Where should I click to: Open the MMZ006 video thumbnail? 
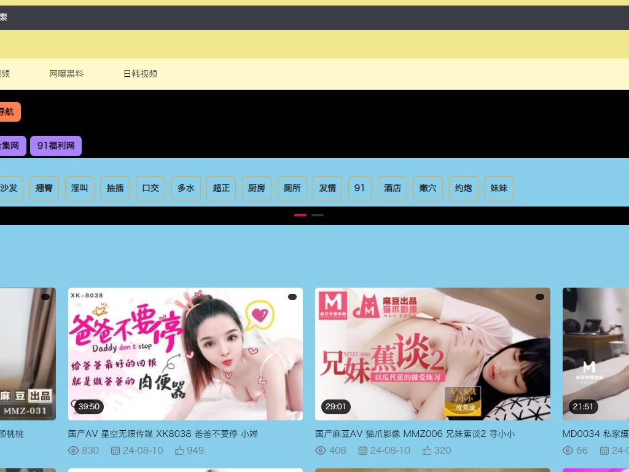[432, 354]
